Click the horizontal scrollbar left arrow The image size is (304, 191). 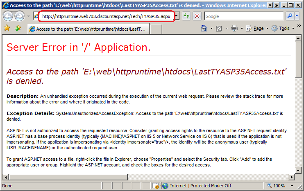(x=6, y=177)
